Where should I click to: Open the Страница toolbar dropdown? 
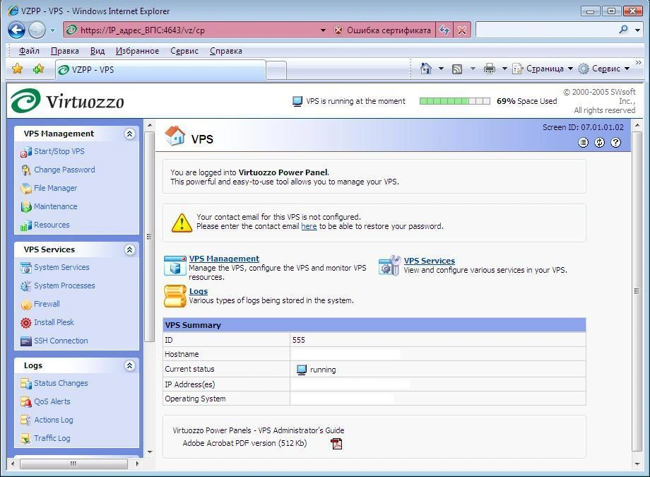point(543,69)
